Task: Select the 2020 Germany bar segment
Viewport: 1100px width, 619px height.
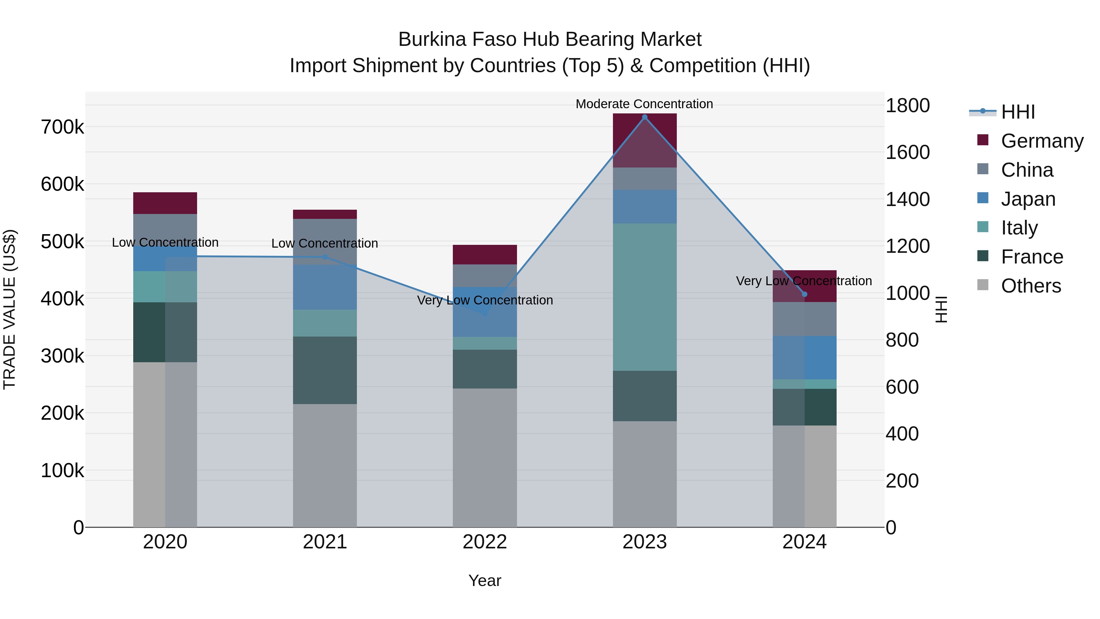Action: (x=165, y=203)
